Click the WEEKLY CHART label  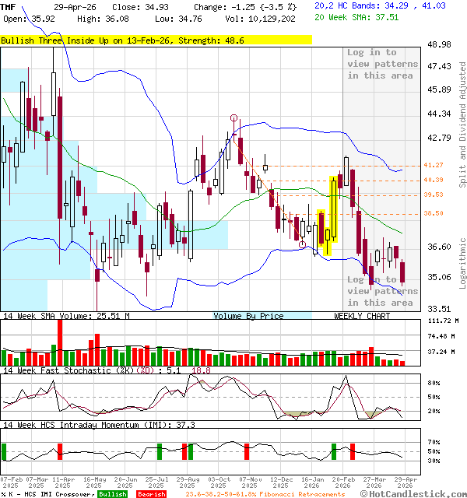coord(362,316)
